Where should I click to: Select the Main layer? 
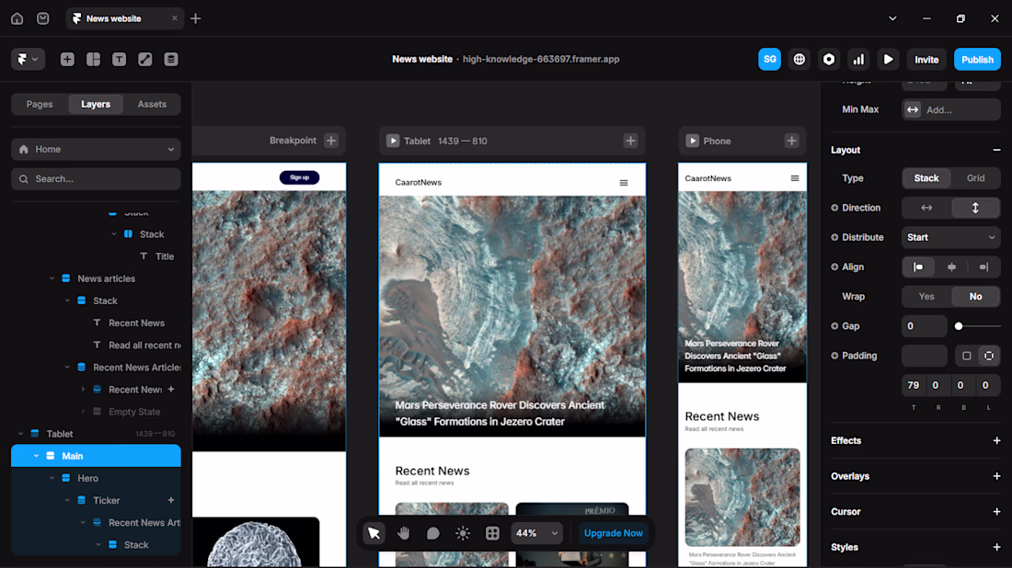tap(96, 456)
